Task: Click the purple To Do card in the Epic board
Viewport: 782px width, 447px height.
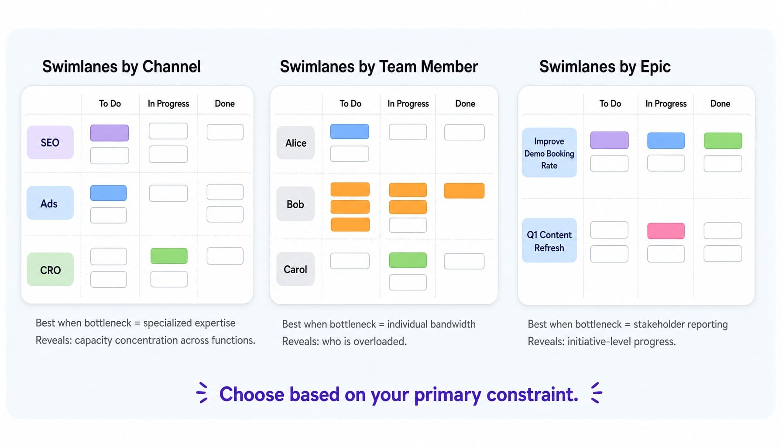Action: [x=610, y=141]
